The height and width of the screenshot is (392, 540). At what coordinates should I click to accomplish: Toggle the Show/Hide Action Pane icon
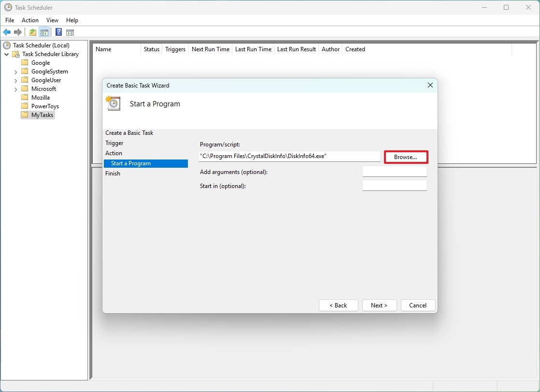click(x=70, y=32)
